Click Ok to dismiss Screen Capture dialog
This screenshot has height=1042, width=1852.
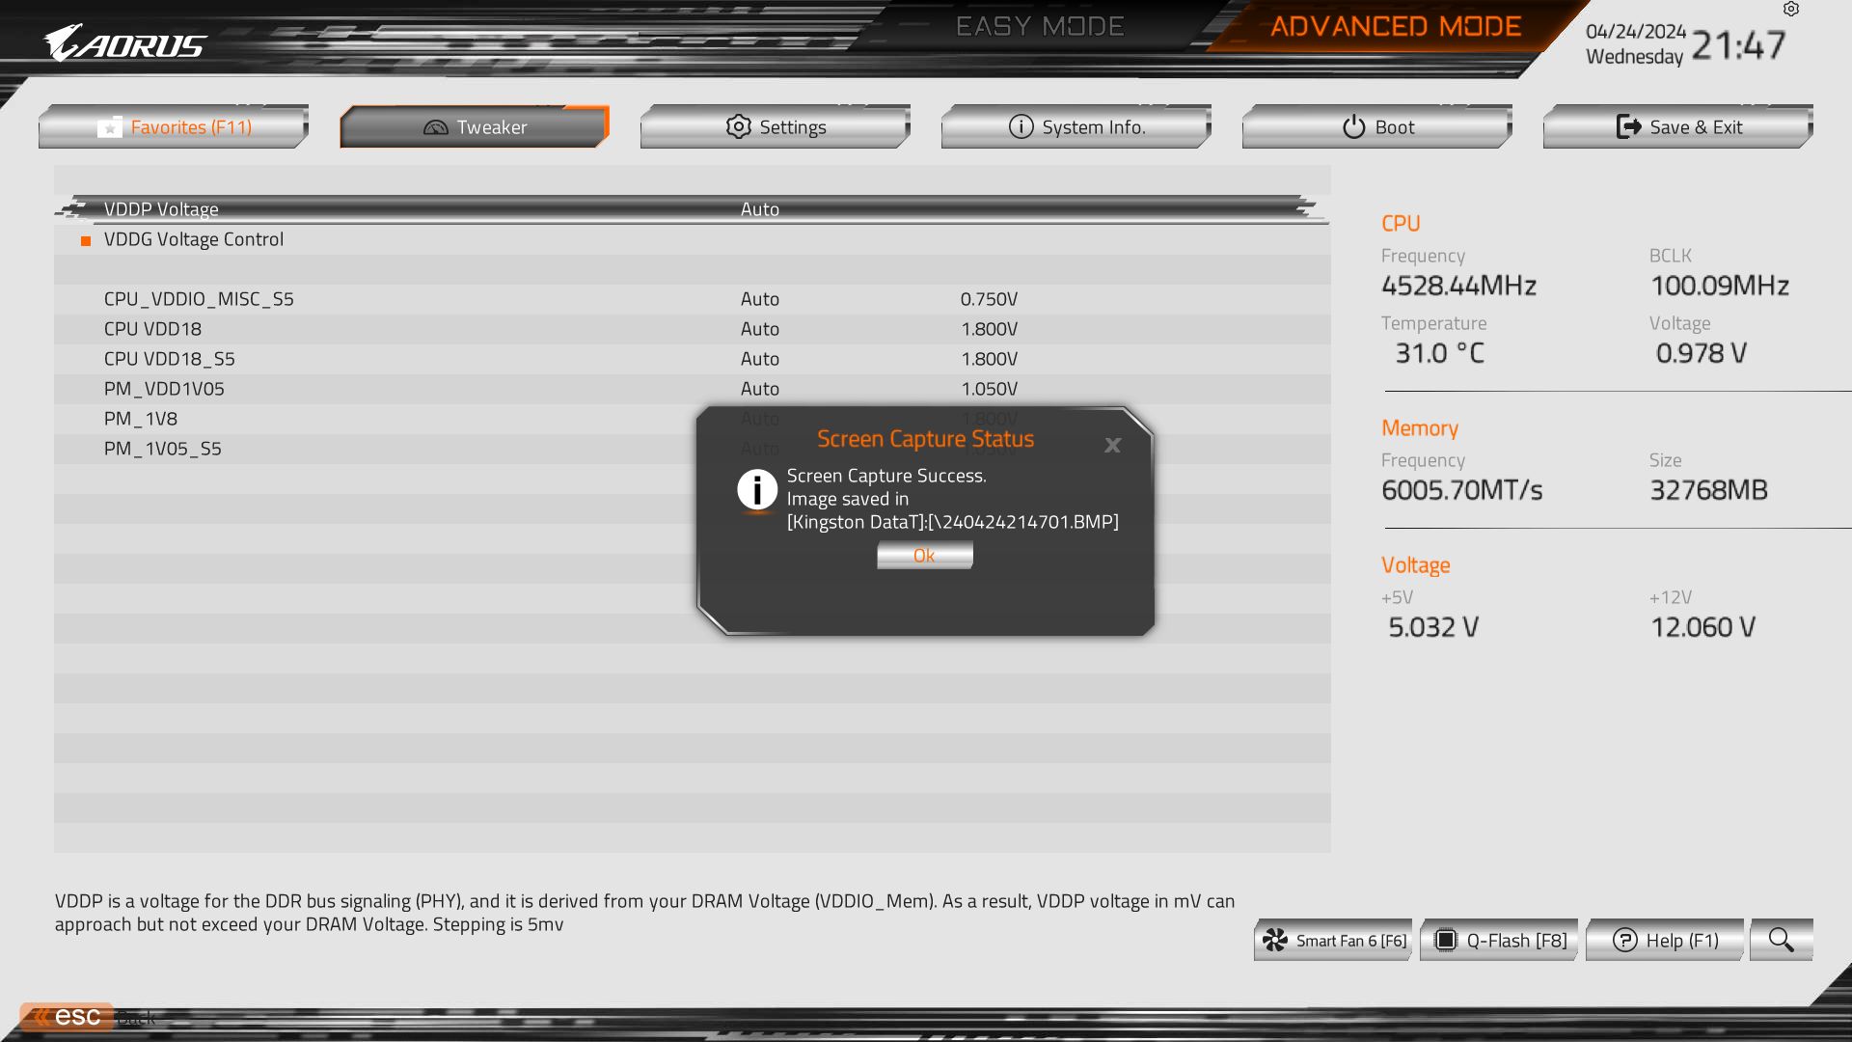click(926, 554)
